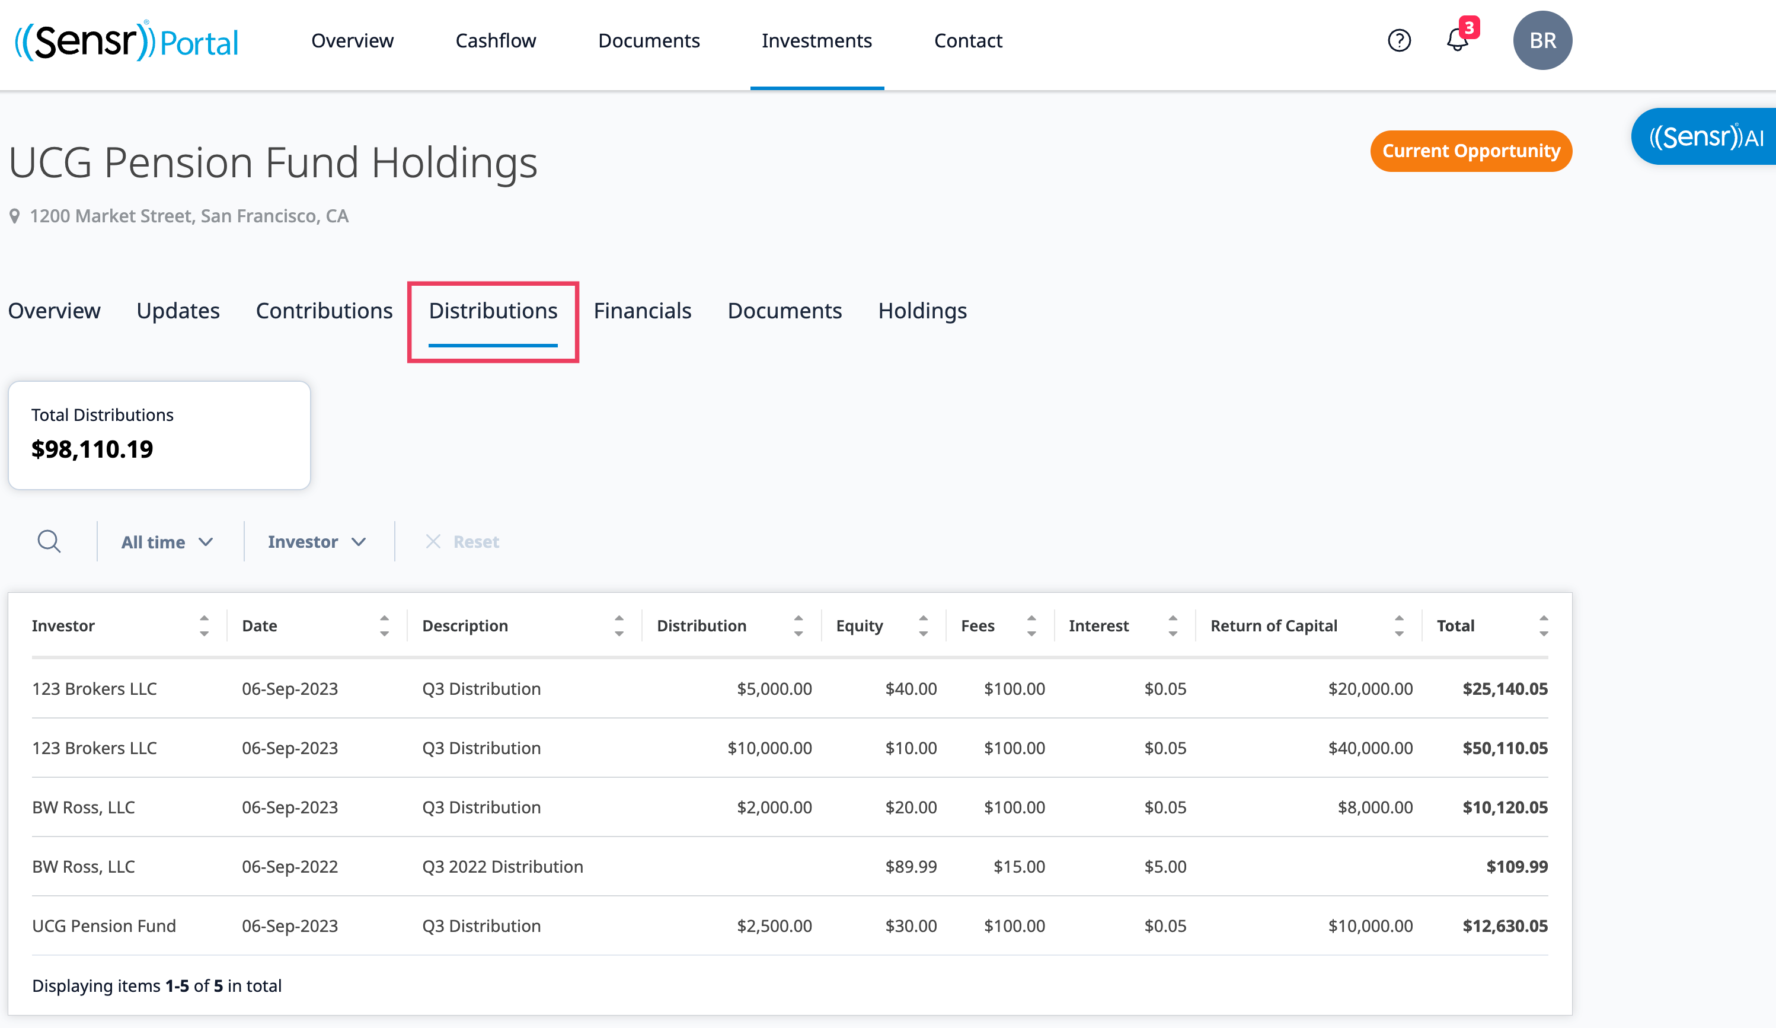Reset the applied filters
This screenshot has width=1776, height=1028.
462,542
